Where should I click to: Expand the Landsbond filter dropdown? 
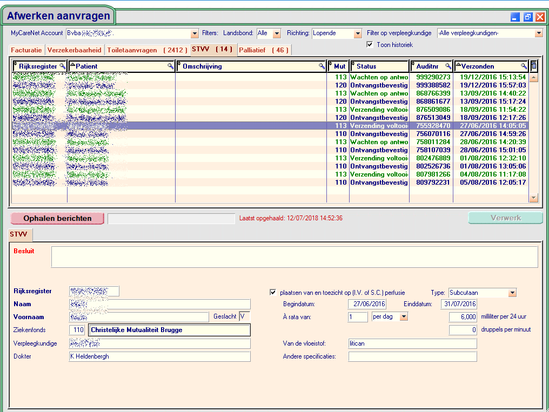tap(277, 33)
